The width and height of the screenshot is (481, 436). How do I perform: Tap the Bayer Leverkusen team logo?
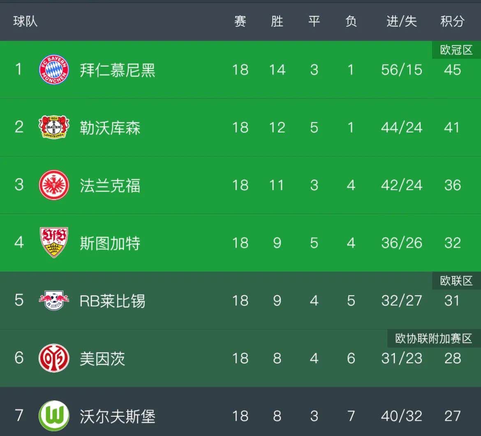(54, 127)
